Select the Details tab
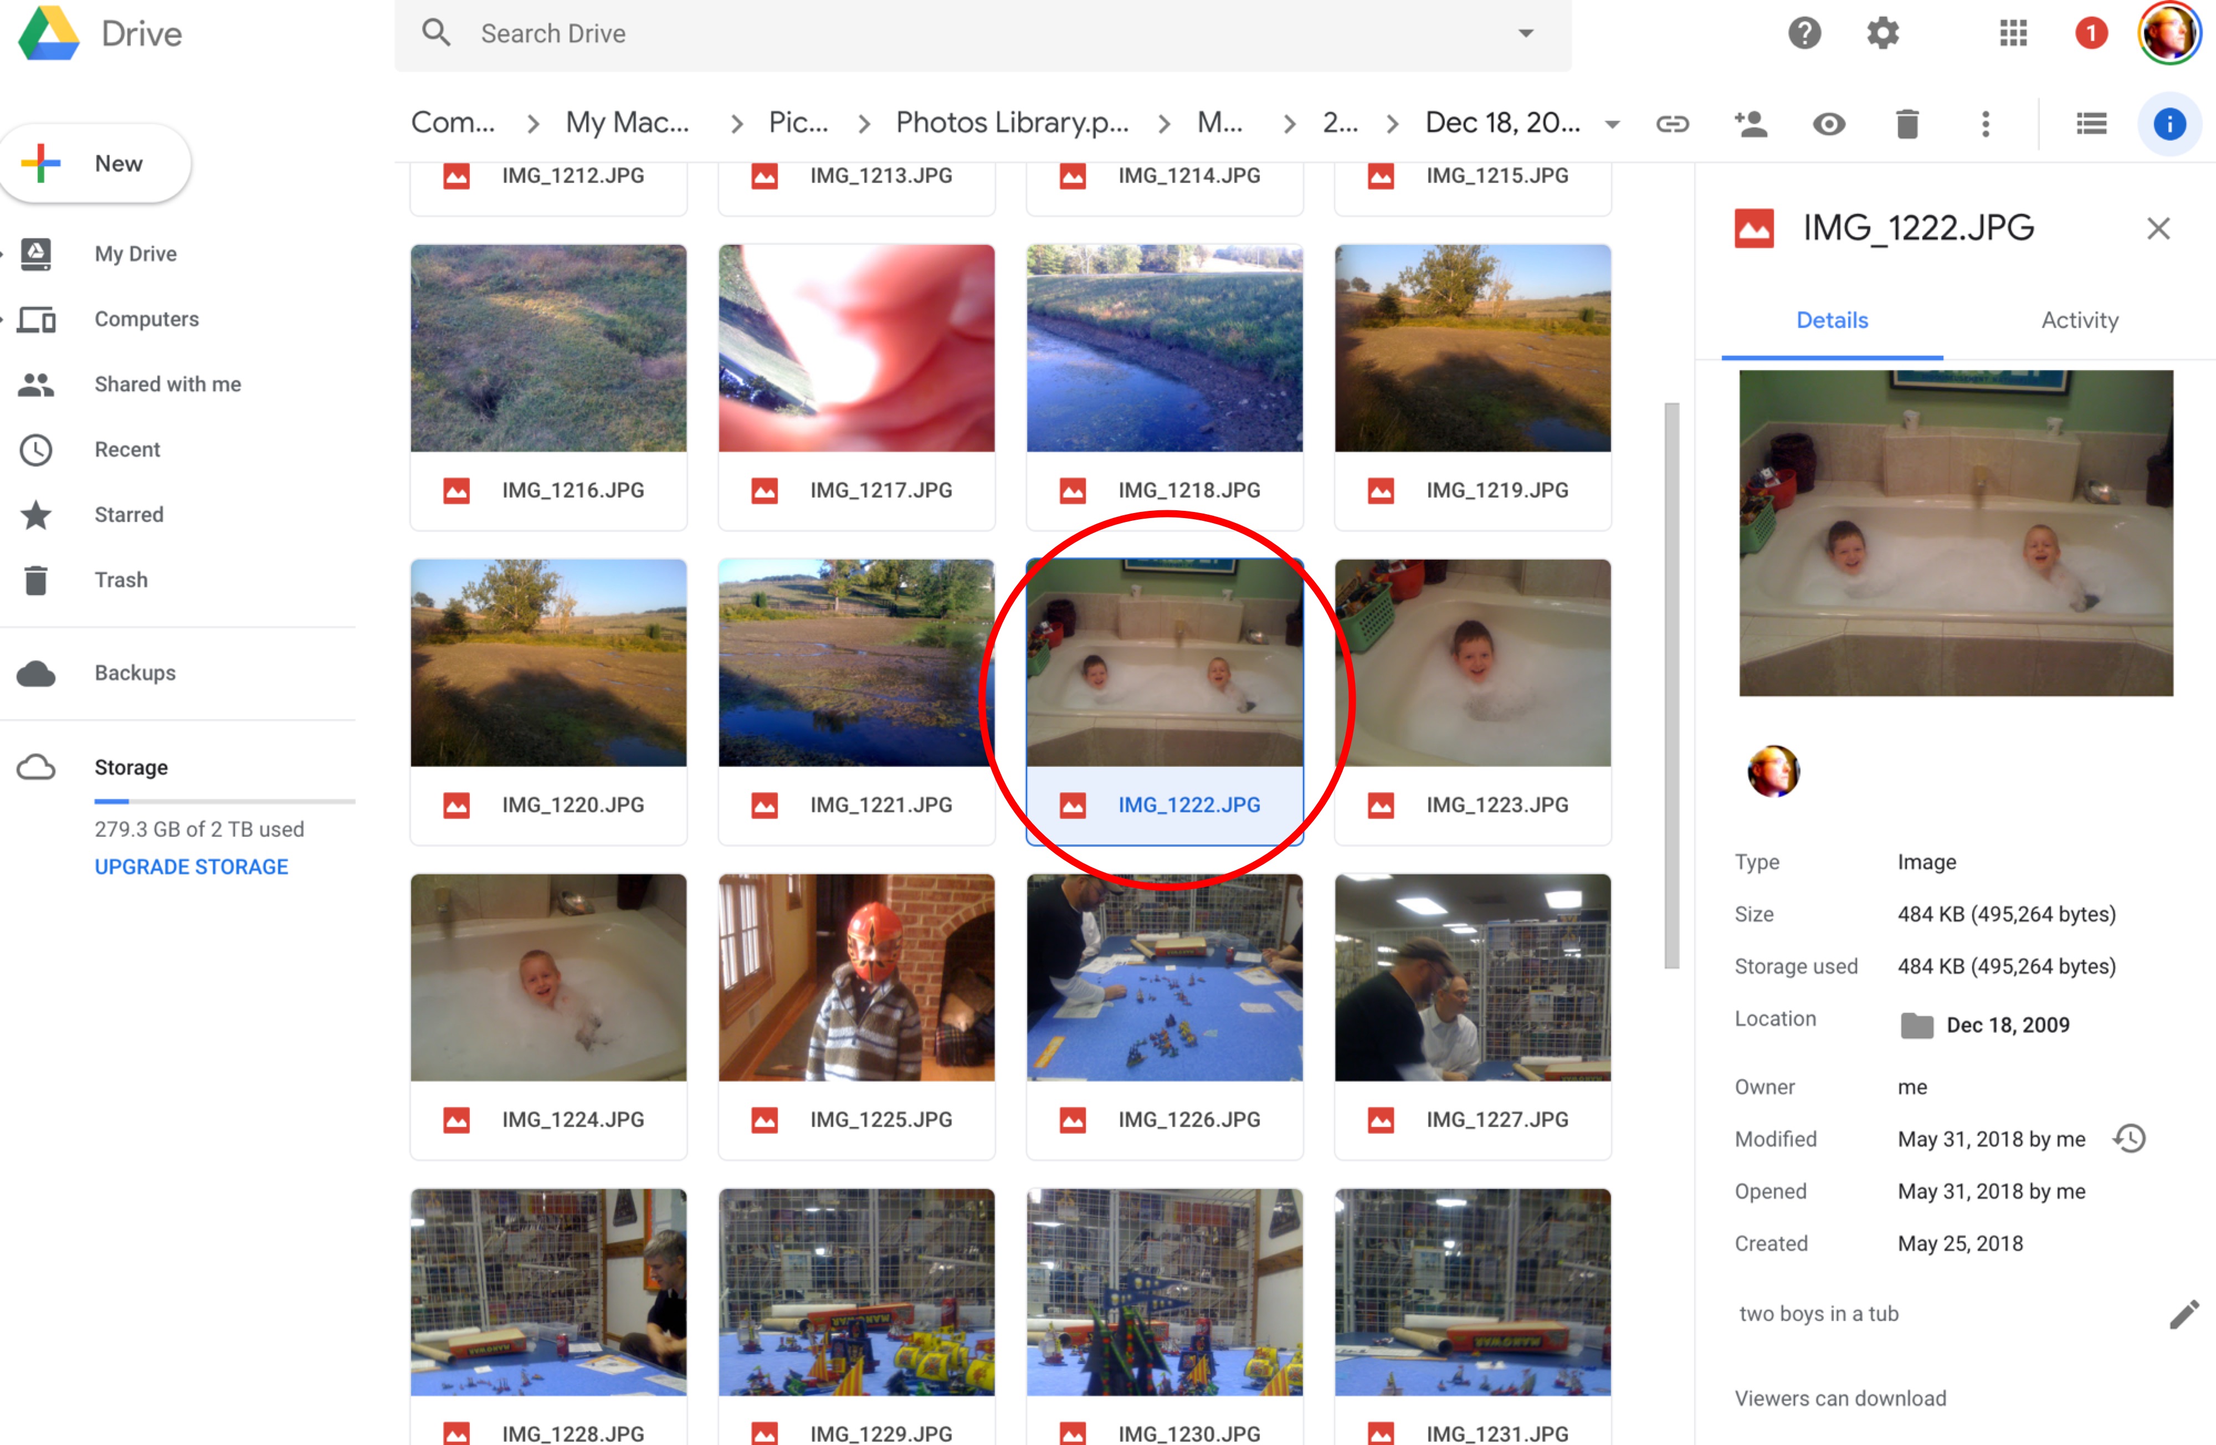 1832,320
